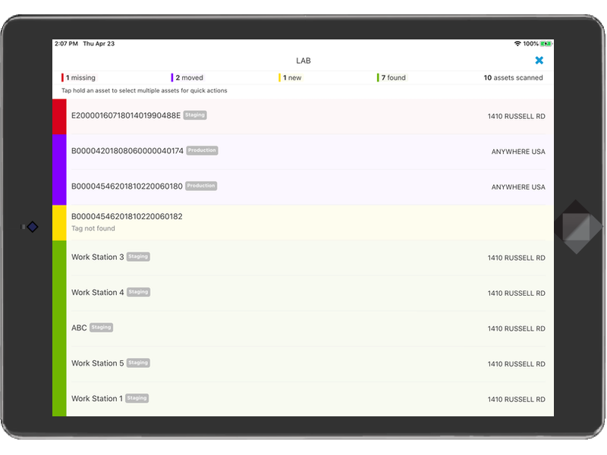Click the Production badge on B00004546201810220060180
The width and height of the screenshot is (607, 455).
tap(201, 186)
